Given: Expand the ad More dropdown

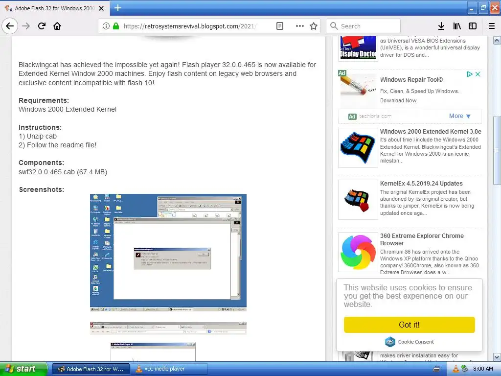Looking at the screenshot, I should point(460,116).
